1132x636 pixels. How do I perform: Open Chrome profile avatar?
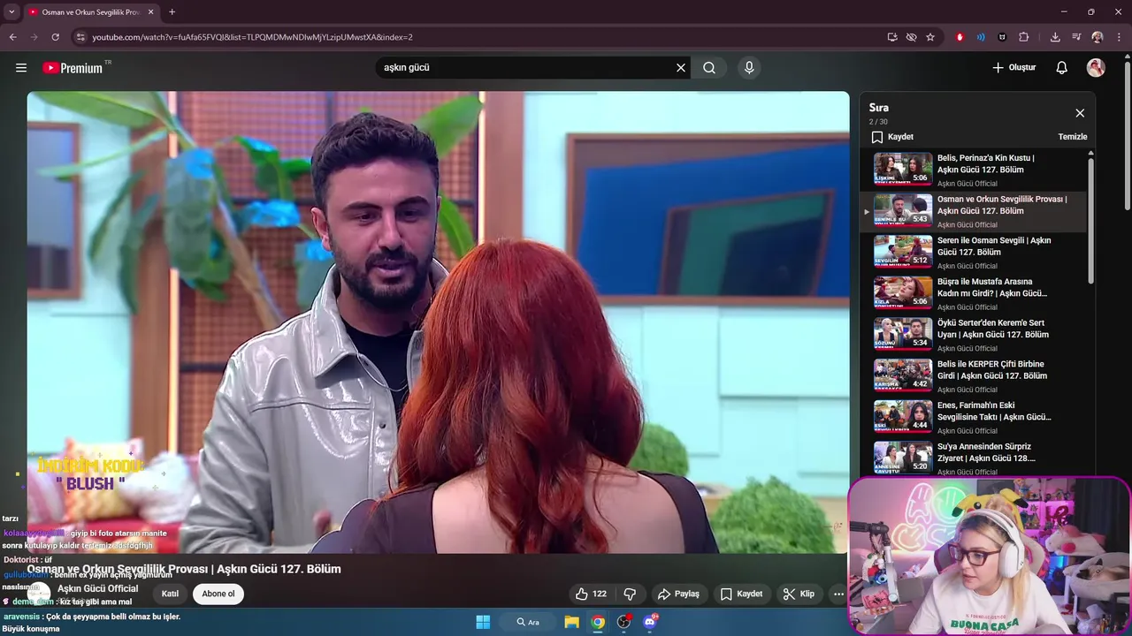(x=1098, y=37)
